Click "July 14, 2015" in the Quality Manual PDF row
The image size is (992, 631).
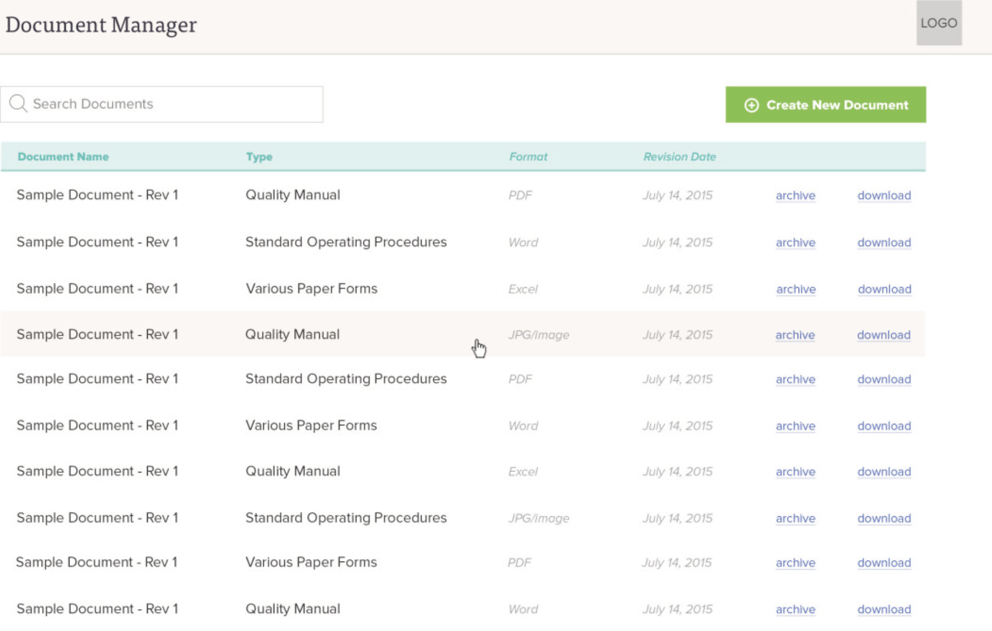click(x=678, y=195)
